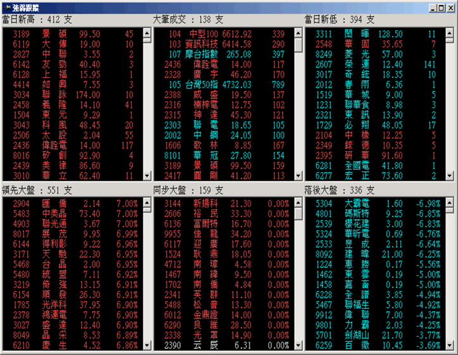458x355 pixels.
Task: Click scroll-down arrow in 落後大盤 panel
Action: [450, 346]
